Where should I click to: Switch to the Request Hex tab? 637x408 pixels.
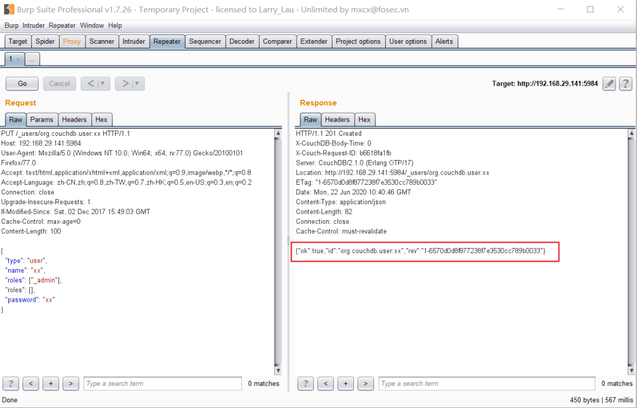(x=101, y=120)
